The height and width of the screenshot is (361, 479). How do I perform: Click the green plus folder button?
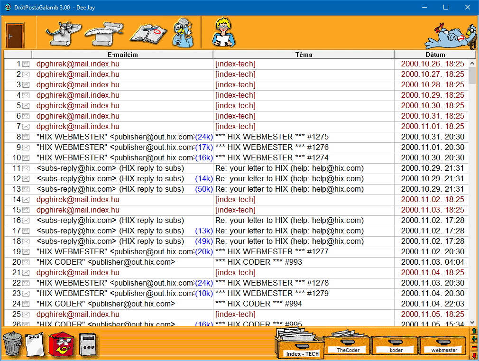[x=474, y=339]
